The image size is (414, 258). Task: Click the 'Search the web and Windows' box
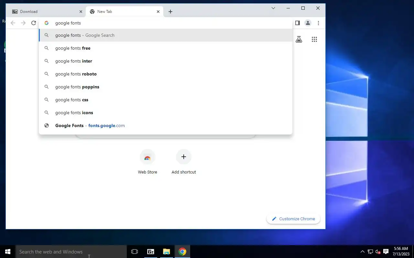(71, 252)
